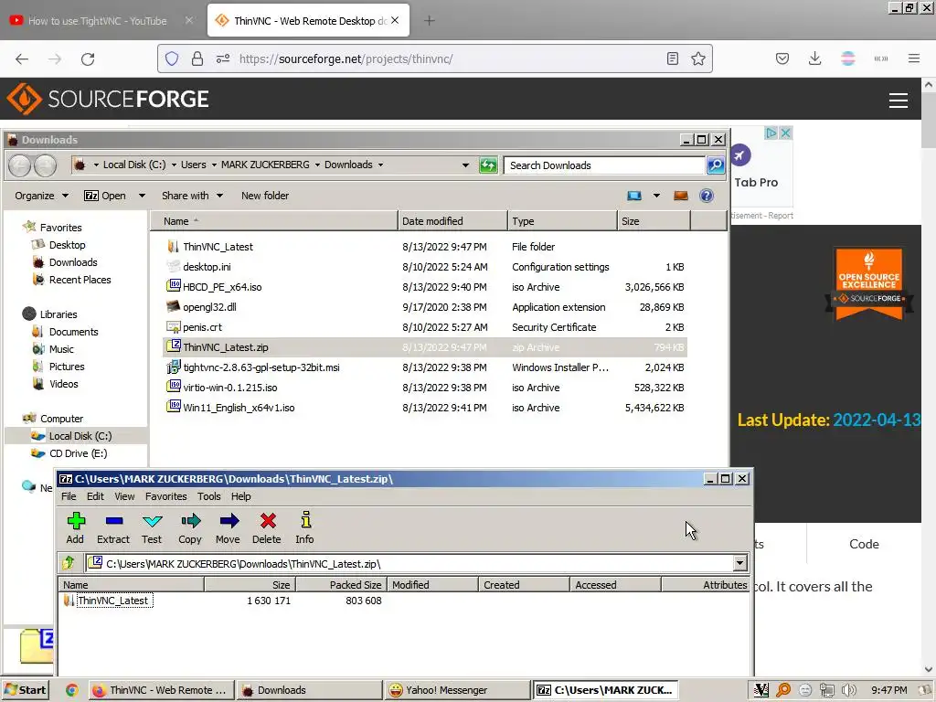Viewport: 936px width, 702px height.
Task: Click the Start button
Action: point(25,690)
